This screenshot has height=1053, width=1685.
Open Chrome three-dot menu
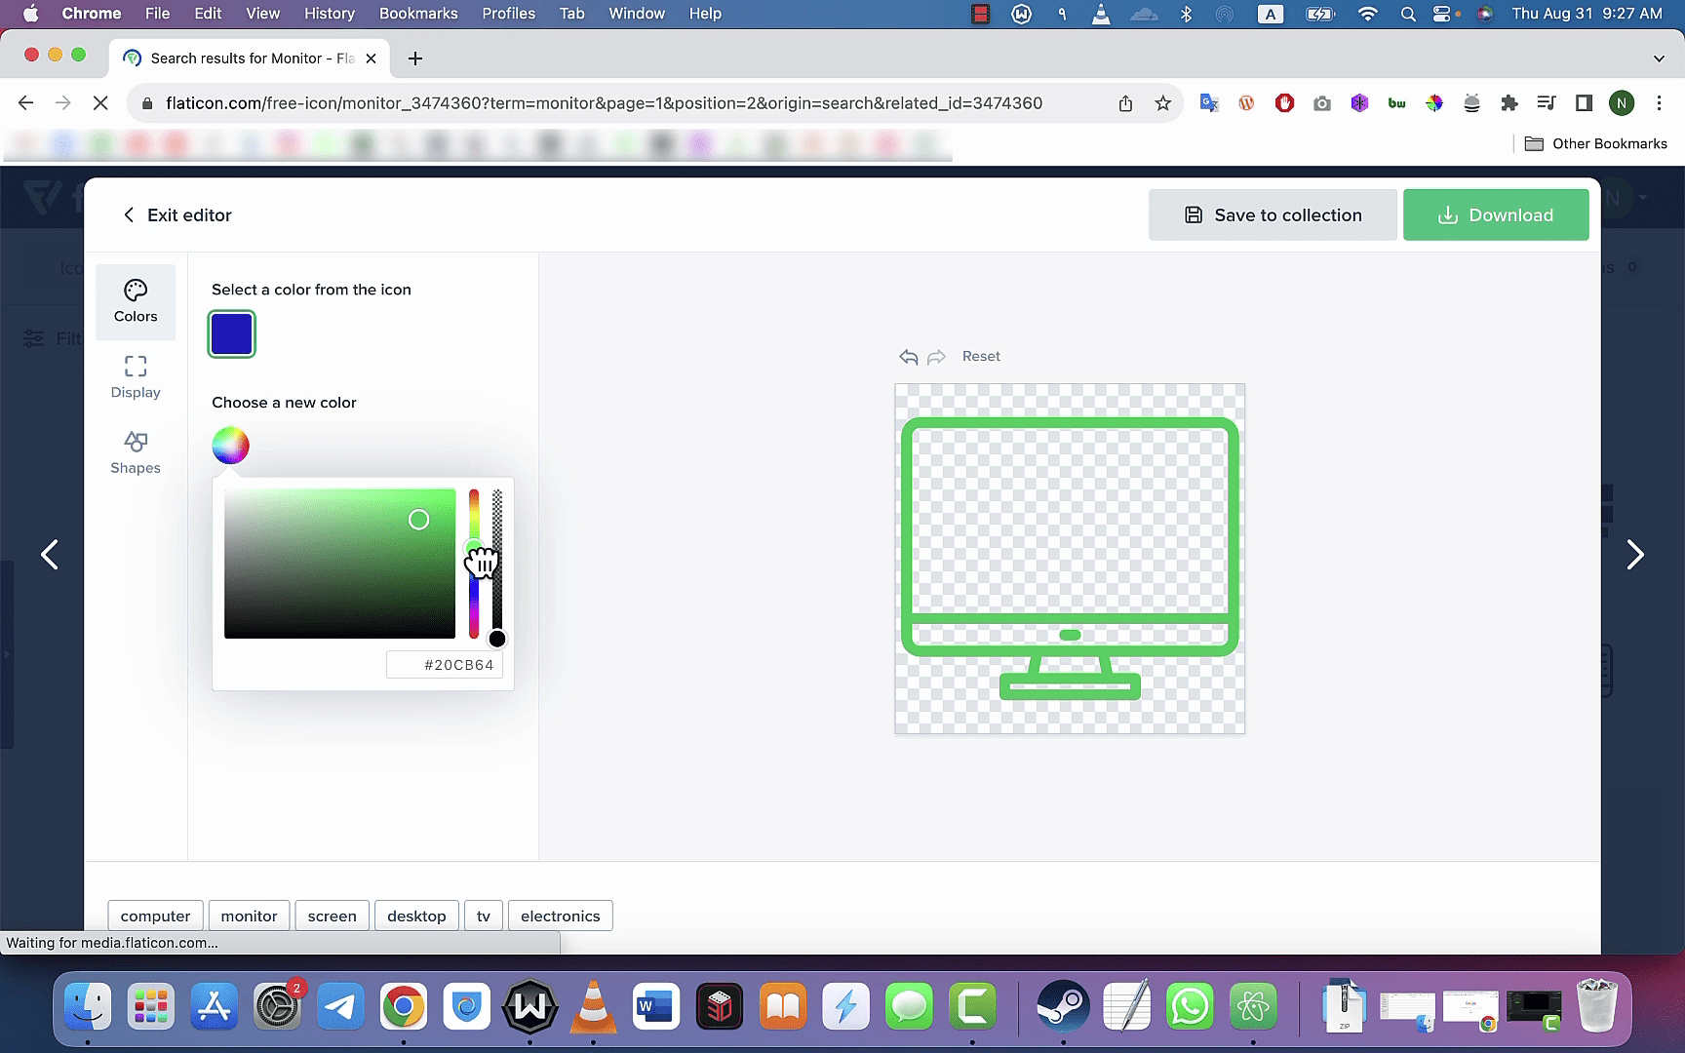coord(1659,102)
